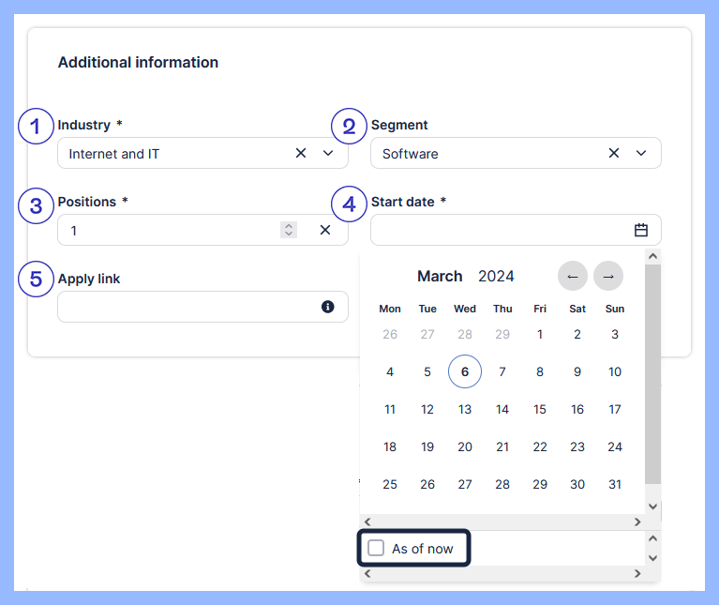Go to next month in calendar
The width and height of the screenshot is (719, 605).
click(607, 276)
